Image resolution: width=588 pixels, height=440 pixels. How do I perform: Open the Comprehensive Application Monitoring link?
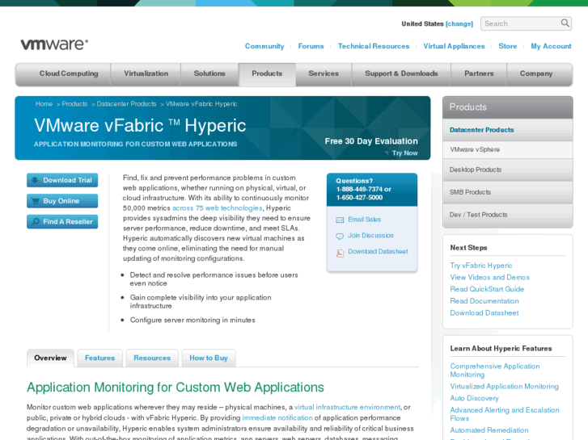click(x=495, y=371)
